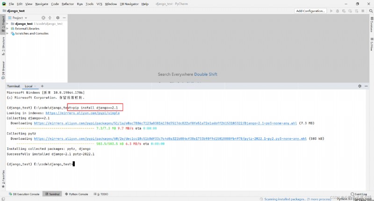
Task: Click the Double Shift hint text in editor
Action: pos(206,74)
